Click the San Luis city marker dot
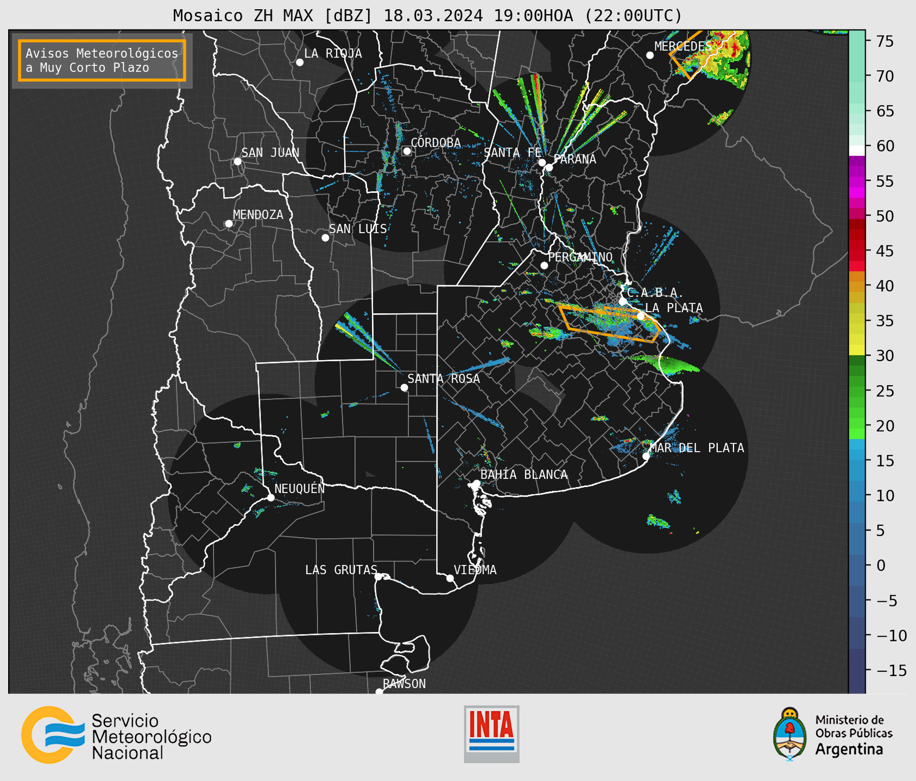Screen dimensions: 916x781 click(x=325, y=238)
